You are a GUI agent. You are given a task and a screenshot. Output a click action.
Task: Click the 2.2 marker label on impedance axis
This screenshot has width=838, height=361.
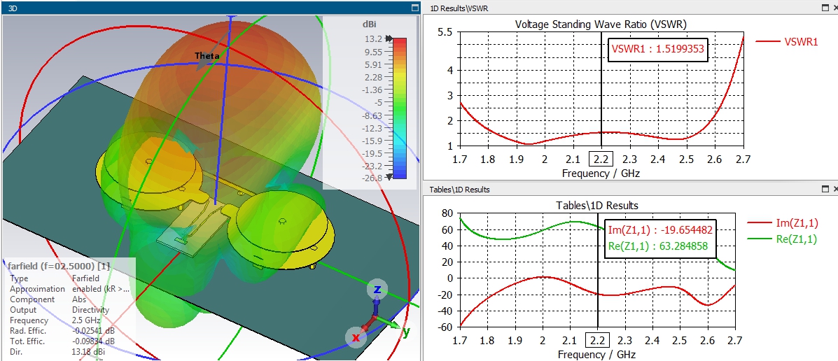coord(597,340)
